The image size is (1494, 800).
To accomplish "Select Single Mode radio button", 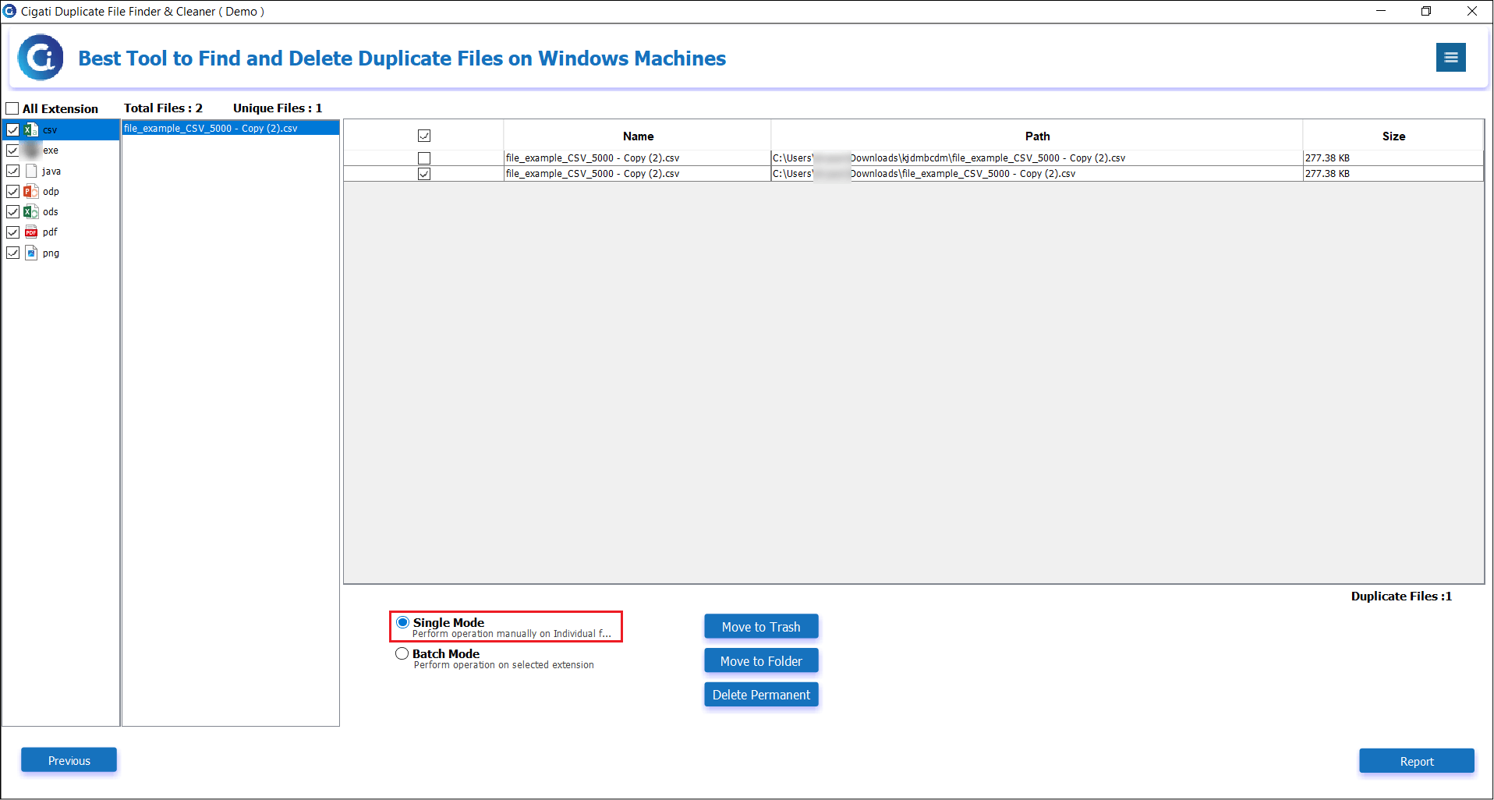I will (402, 622).
